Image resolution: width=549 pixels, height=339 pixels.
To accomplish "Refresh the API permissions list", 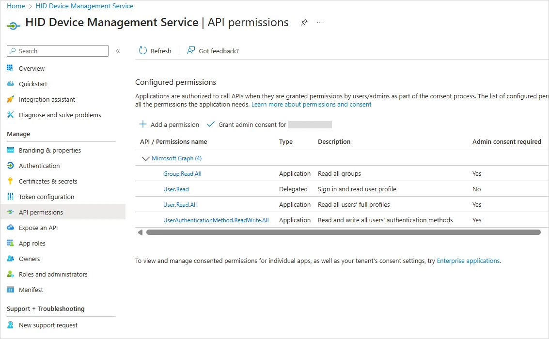I will pyautogui.click(x=155, y=51).
